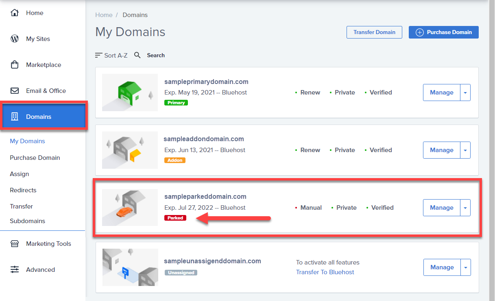495x301 pixels.
Task: Open the Assign submenu link
Action: [x=20, y=174]
